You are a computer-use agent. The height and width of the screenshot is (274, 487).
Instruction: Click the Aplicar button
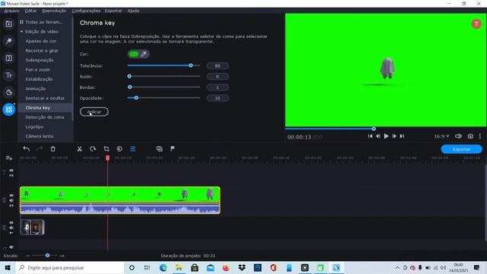click(x=94, y=112)
